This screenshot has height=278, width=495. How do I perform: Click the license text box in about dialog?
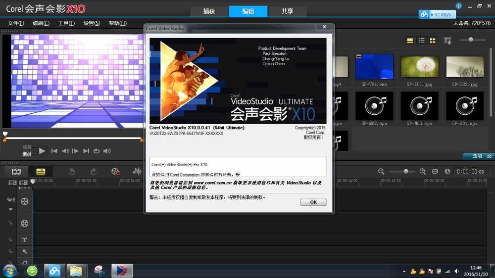pyautogui.click(x=238, y=167)
